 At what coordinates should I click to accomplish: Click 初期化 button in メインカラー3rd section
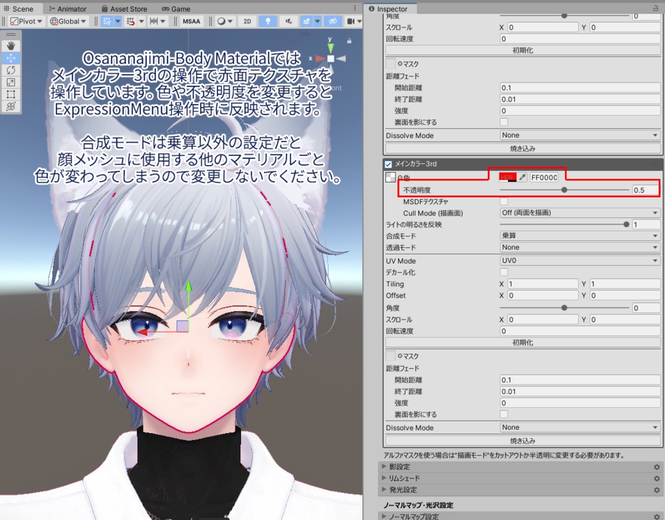click(x=523, y=342)
